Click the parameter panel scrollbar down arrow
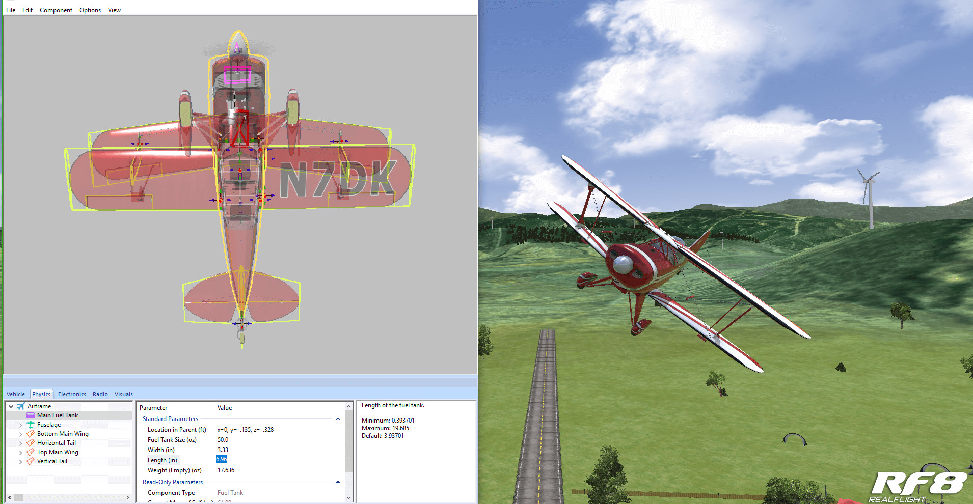 tap(348, 498)
